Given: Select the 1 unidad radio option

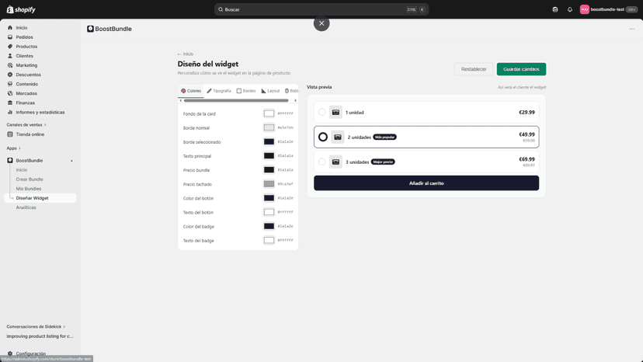Looking at the screenshot, I should point(322,112).
